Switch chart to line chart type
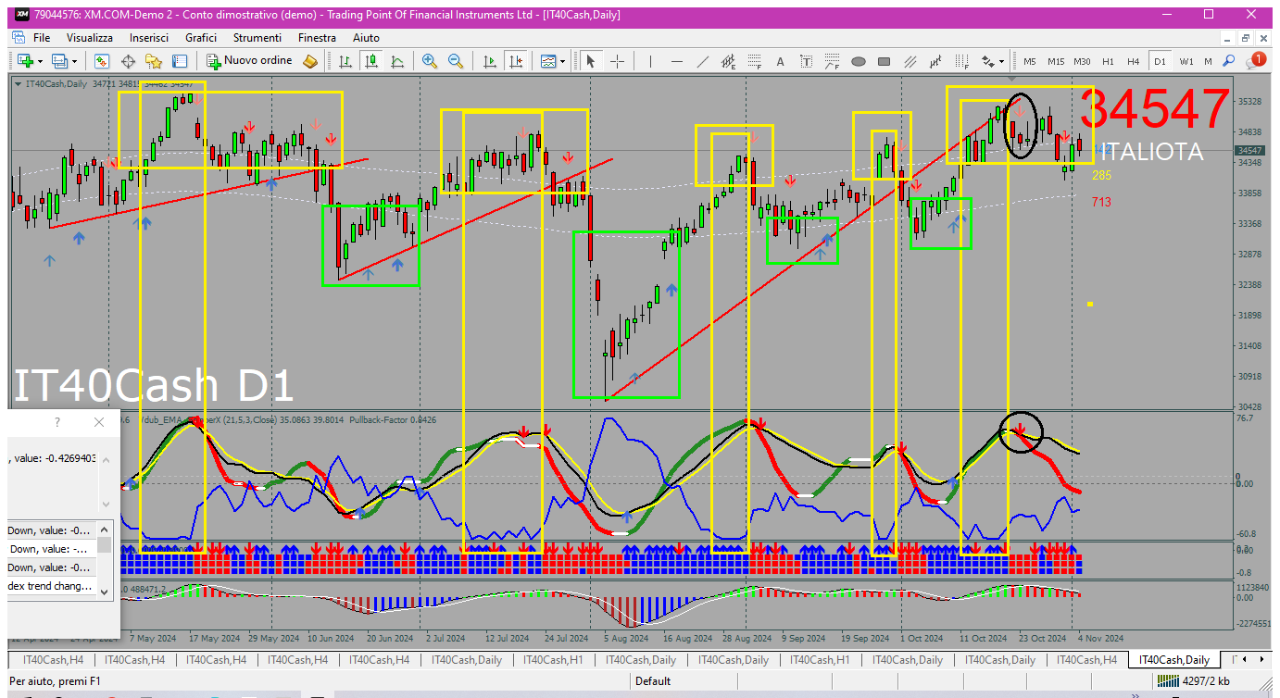This screenshot has width=1280, height=698. (x=397, y=61)
